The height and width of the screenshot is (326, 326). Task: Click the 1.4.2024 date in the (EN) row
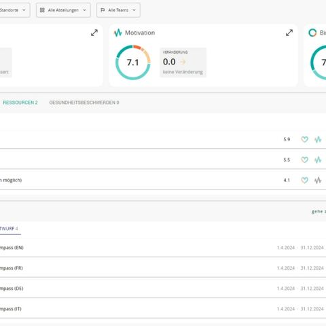tap(286, 248)
